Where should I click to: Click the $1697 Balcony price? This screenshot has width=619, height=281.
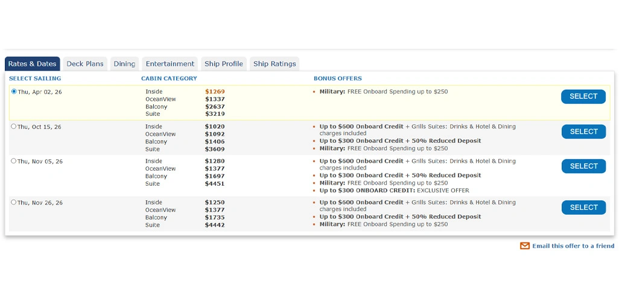tap(215, 176)
